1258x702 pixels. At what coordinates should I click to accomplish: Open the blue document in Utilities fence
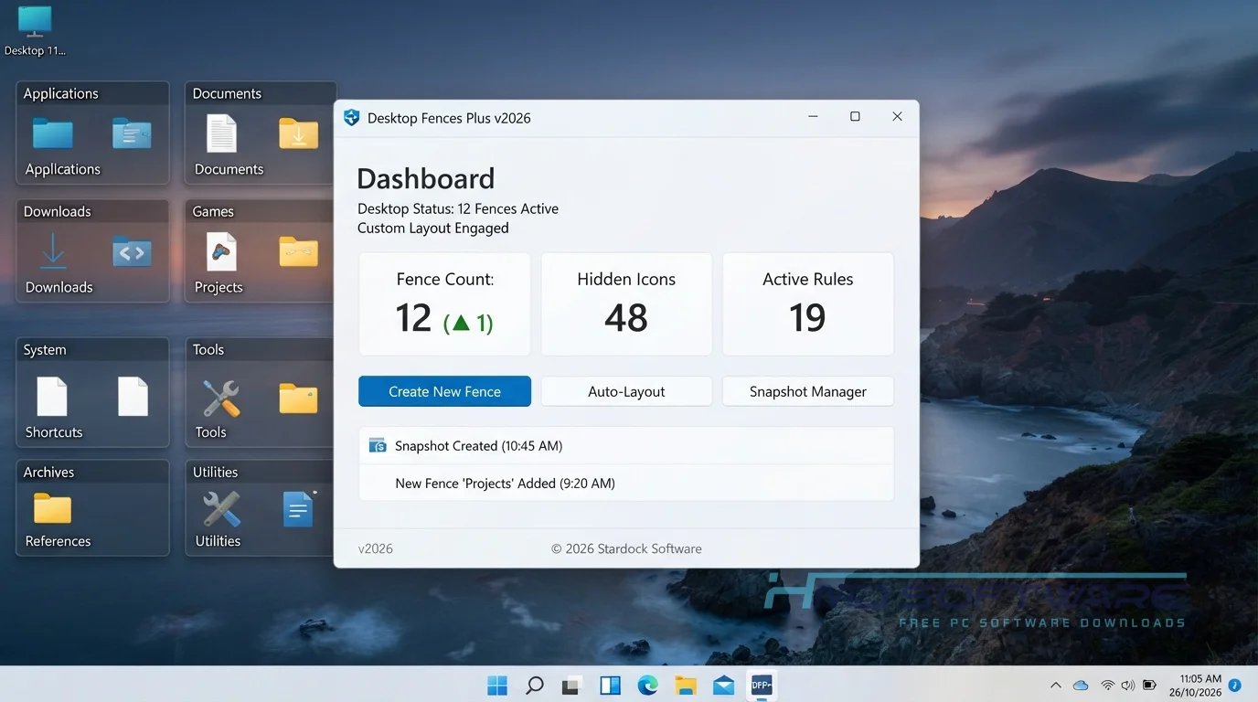click(298, 509)
